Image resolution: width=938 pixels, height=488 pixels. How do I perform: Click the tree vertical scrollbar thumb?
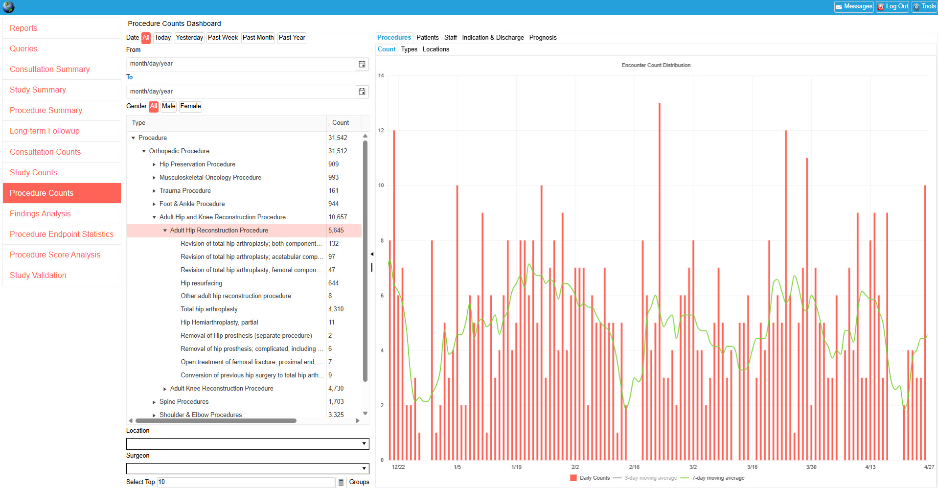point(365,261)
